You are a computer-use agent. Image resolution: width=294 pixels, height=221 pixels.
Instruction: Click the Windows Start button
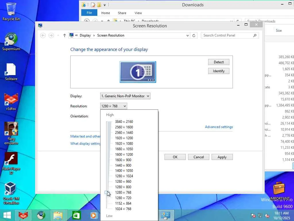(7, 215)
